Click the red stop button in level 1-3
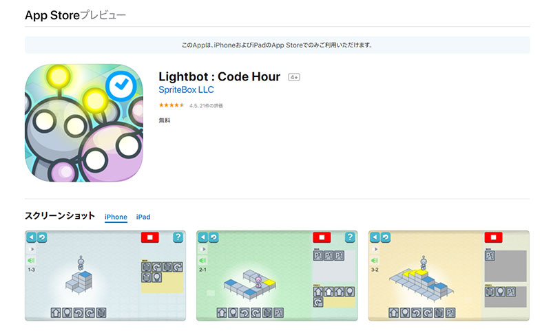 pos(149,237)
